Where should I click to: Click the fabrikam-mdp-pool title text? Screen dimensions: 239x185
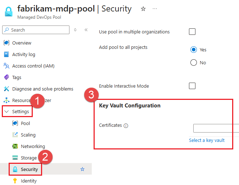click(56, 9)
